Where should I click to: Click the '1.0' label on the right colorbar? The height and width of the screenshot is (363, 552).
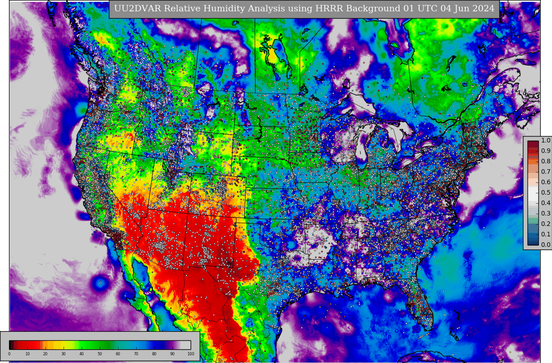pyautogui.click(x=546, y=141)
